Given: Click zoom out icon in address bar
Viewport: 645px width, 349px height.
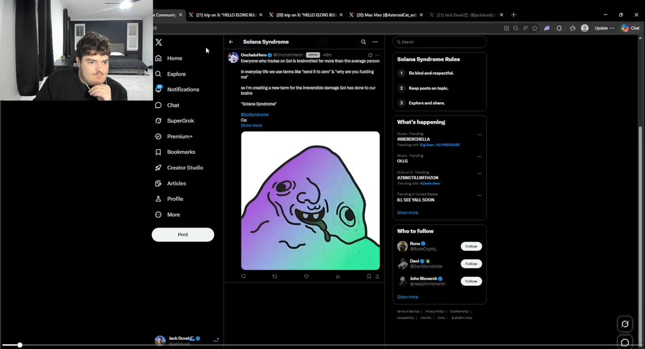Looking at the screenshot, I should pyautogui.click(x=516, y=29).
